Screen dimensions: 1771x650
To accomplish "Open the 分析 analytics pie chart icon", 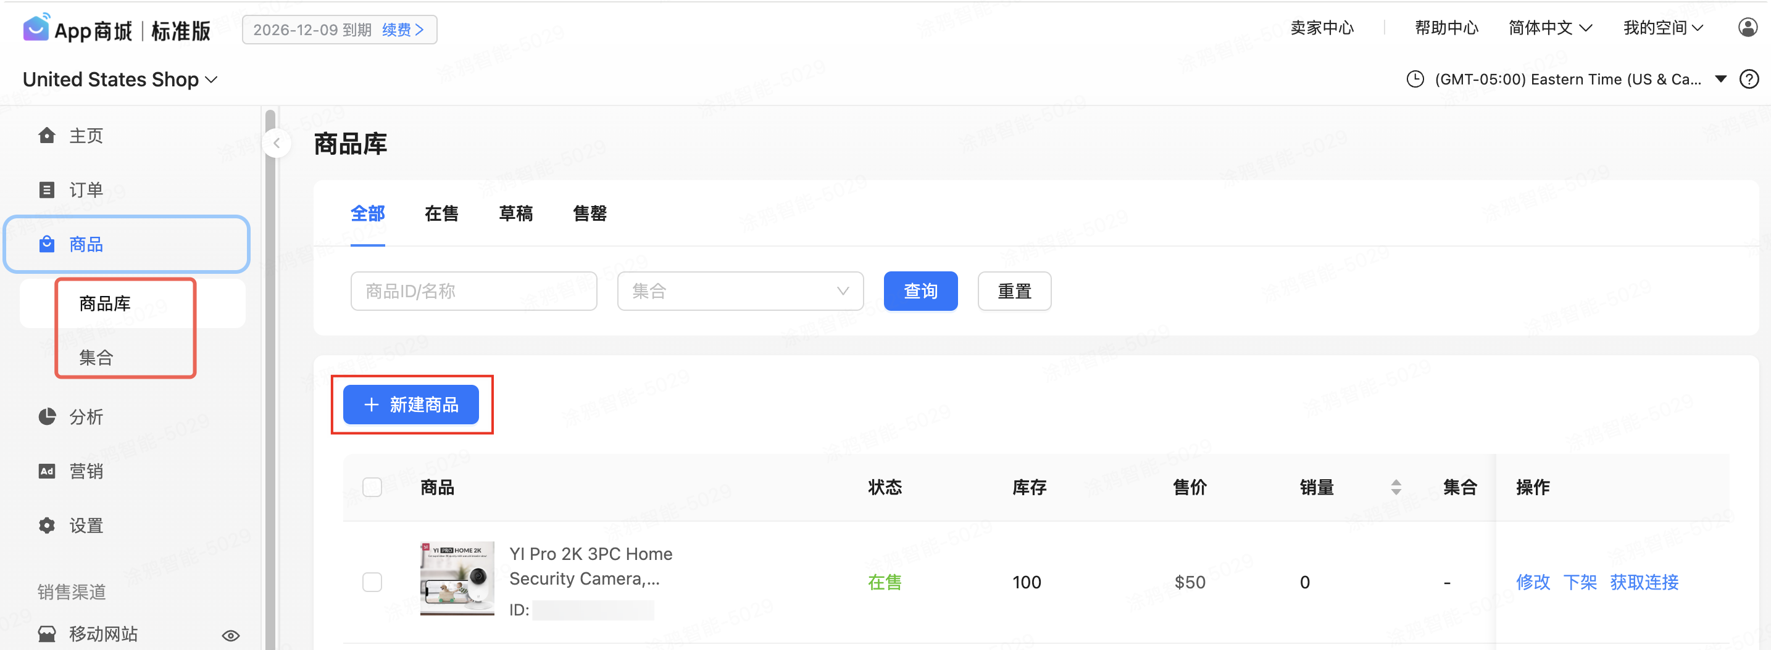I will pyautogui.click(x=46, y=417).
